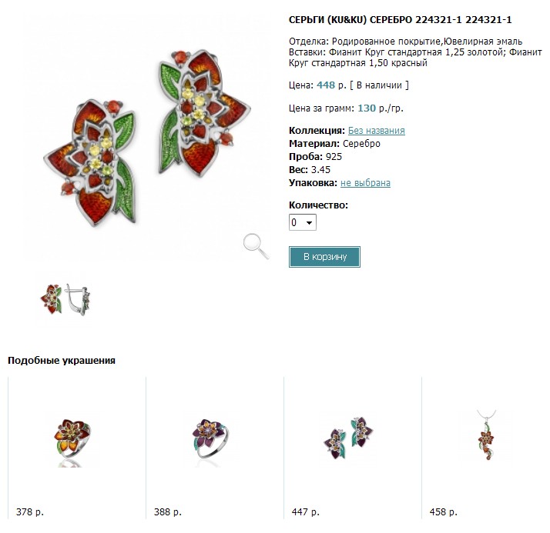Viewport: 550px width, 533px height.
Task: Click the 458 р. price label
Action: (x=443, y=511)
